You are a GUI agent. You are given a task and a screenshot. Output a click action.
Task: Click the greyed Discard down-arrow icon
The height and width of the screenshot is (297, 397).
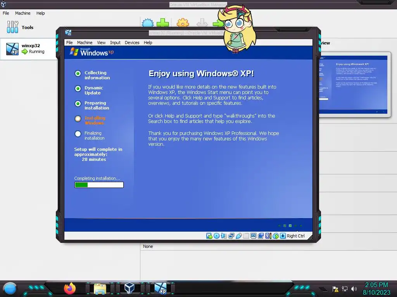(202, 23)
